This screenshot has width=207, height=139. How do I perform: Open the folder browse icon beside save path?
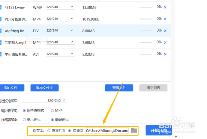pyautogui.click(x=134, y=130)
